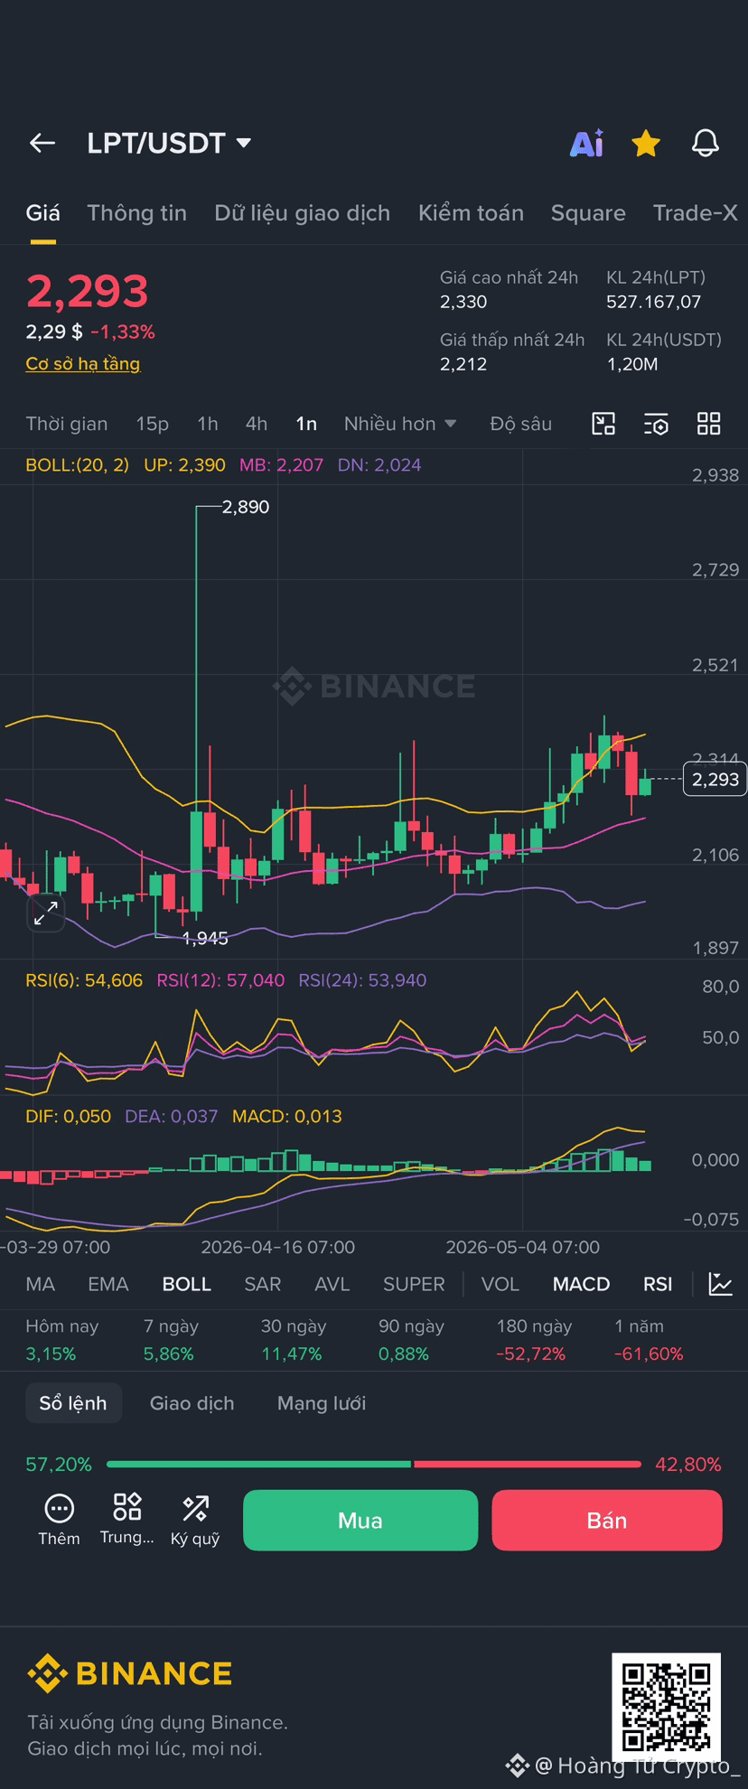
Task: Click the 2,890 high price marker
Action: [x=246, y=507]
